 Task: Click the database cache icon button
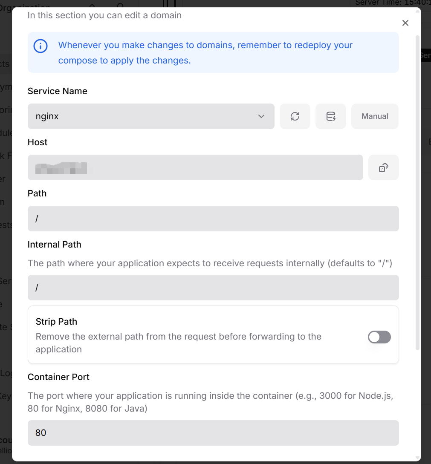pyautogui.click(x=330, y=116)
